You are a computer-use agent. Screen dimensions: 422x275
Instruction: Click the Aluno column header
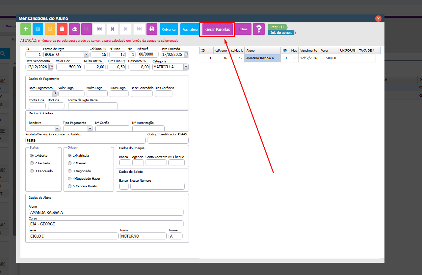click(262, 51)
